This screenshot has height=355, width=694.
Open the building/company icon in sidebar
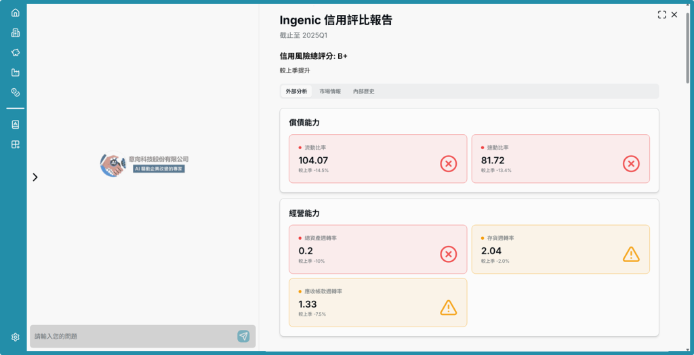coord(15,33)
